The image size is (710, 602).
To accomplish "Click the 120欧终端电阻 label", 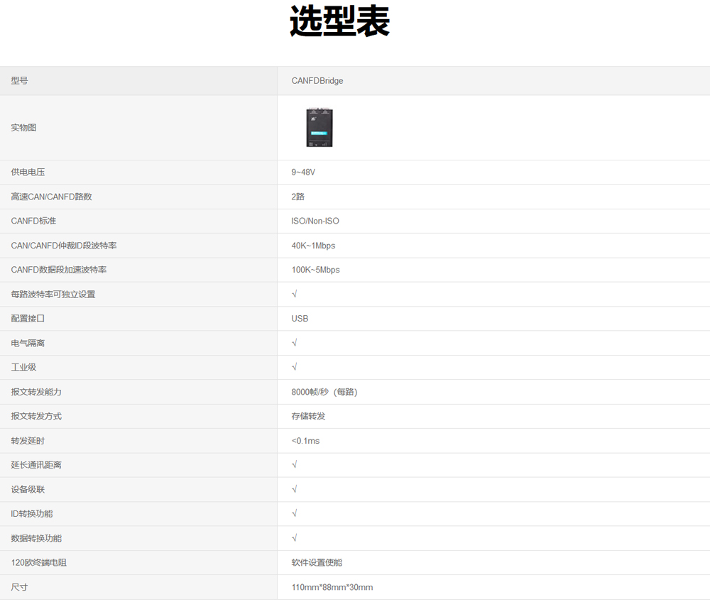I will click(x=39, y=563).
